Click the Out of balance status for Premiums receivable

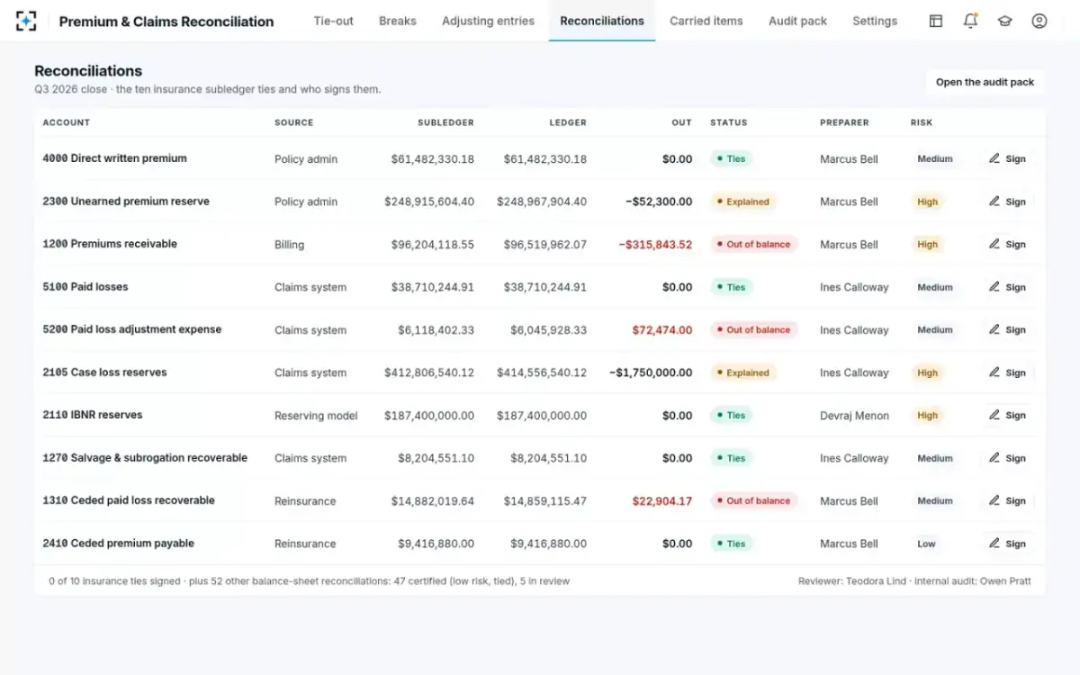click(x=754, y=244)
